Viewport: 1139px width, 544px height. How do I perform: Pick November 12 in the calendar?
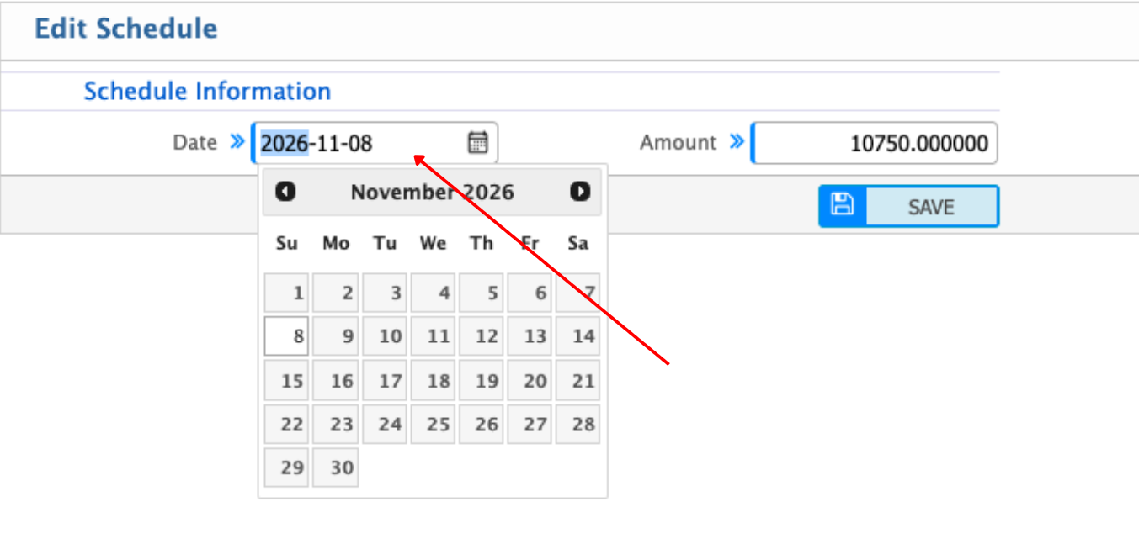tap(482, 336)
